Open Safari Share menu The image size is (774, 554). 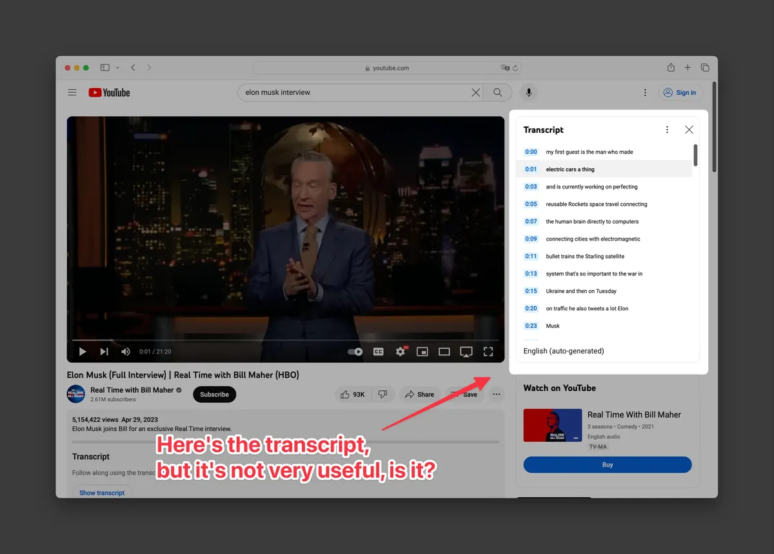pos(671,67)
